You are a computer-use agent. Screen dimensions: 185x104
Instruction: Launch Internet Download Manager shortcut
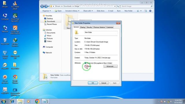coord(15,42)
